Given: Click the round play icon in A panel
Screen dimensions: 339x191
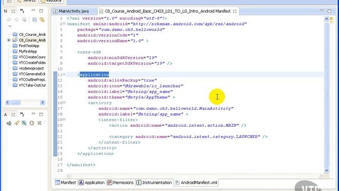Looking at the screenshot, I should pyautogui.click(x=32, y=123).
